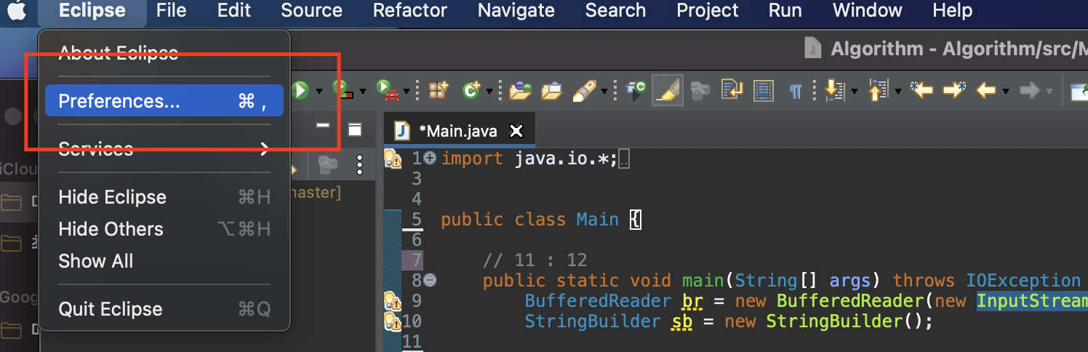This screenshot has height=352, width=1088.
Task: Open the Services submenu
Action: pyautogui.click(x=164, y=149)
